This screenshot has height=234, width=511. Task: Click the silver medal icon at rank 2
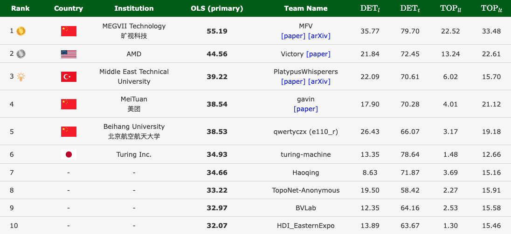click(x=21, y=54)
